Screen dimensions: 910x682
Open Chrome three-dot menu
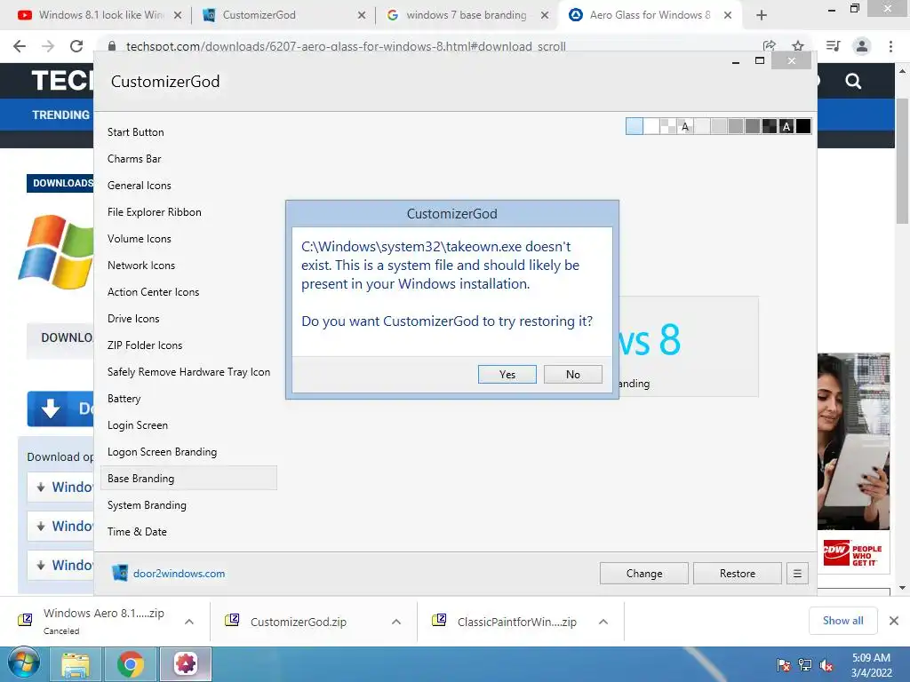(890, 46)
